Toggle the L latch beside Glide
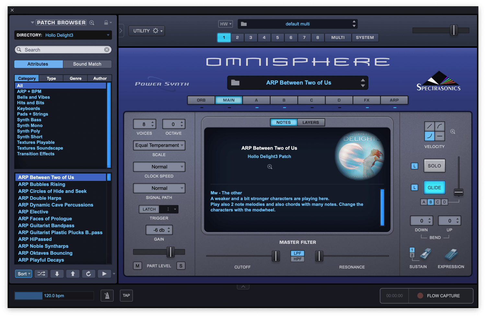The height and width of the screenshot is (317, 486). coord(414,187)
